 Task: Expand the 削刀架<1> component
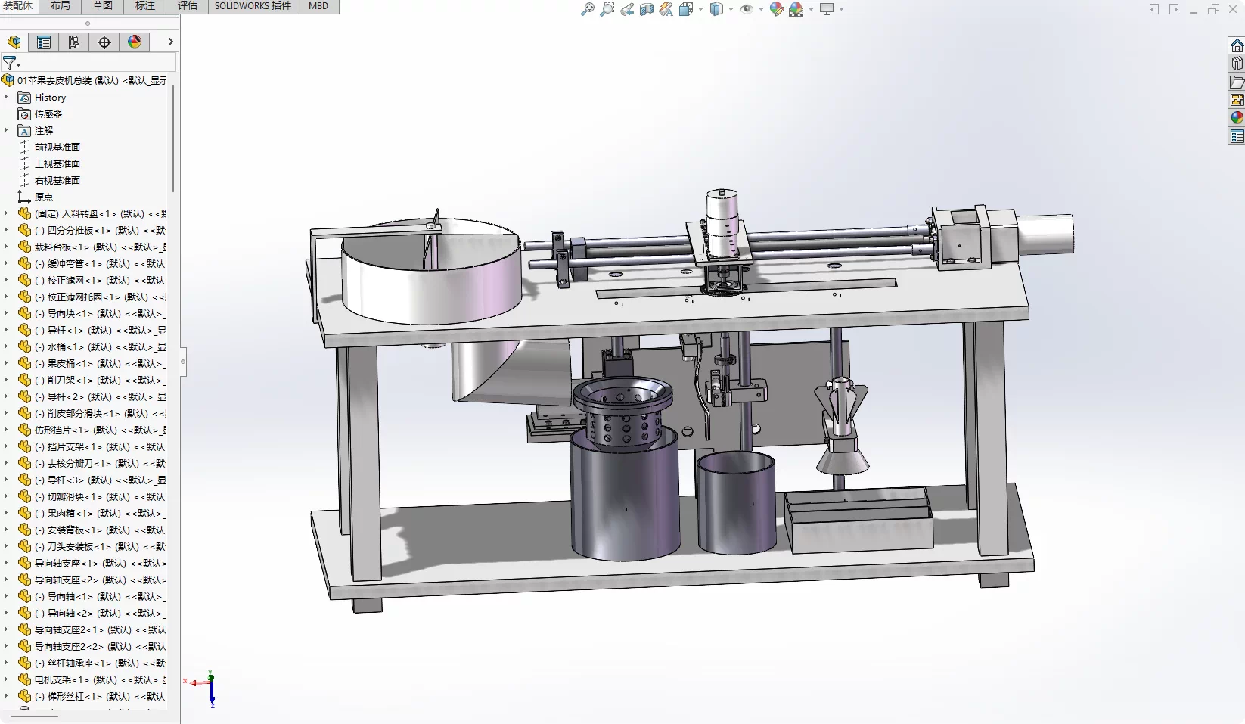click(x=6, y=380)
